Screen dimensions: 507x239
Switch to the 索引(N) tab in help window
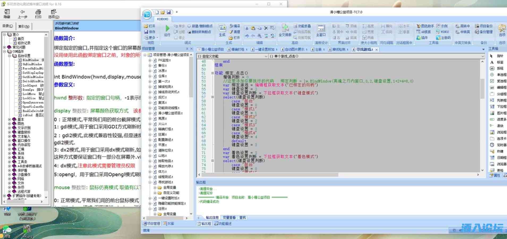[x=24, y=26]
